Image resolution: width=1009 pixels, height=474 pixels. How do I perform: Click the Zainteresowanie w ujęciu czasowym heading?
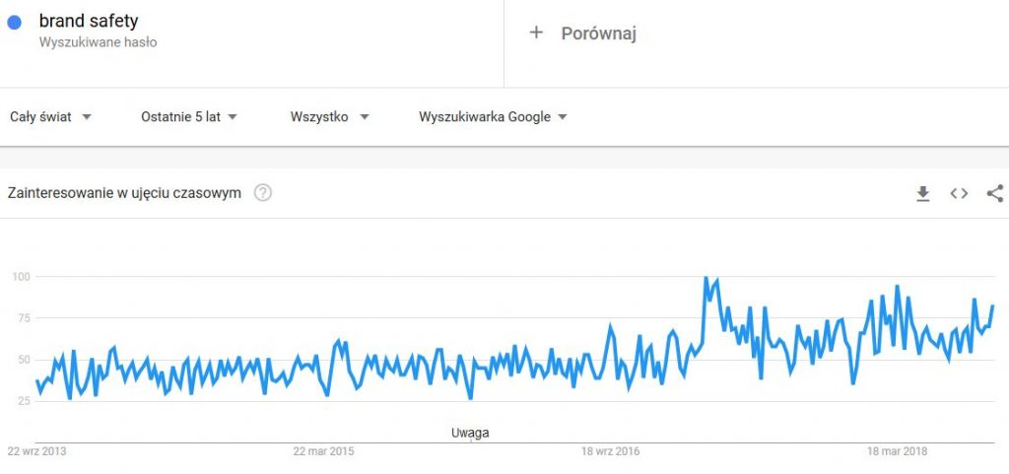click(x=124, y=193)
